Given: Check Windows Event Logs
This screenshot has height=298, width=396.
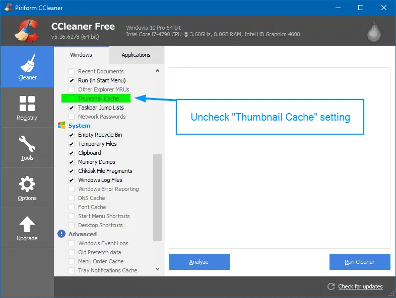Looking at the screenshot, I should [x=72, y=243].
